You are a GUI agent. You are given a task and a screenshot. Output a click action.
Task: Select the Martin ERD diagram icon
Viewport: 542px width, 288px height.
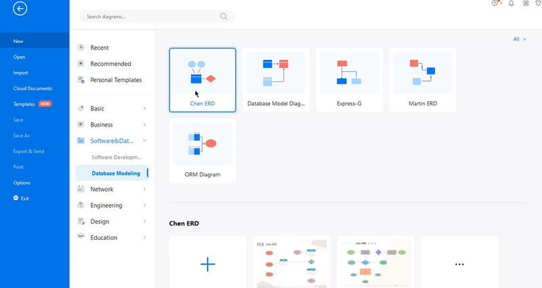point(422,72)
